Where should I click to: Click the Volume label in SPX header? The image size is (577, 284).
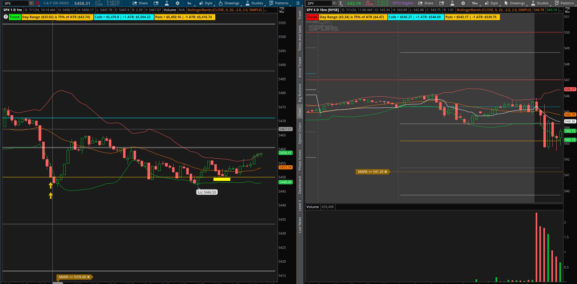[x=170, y=10]
